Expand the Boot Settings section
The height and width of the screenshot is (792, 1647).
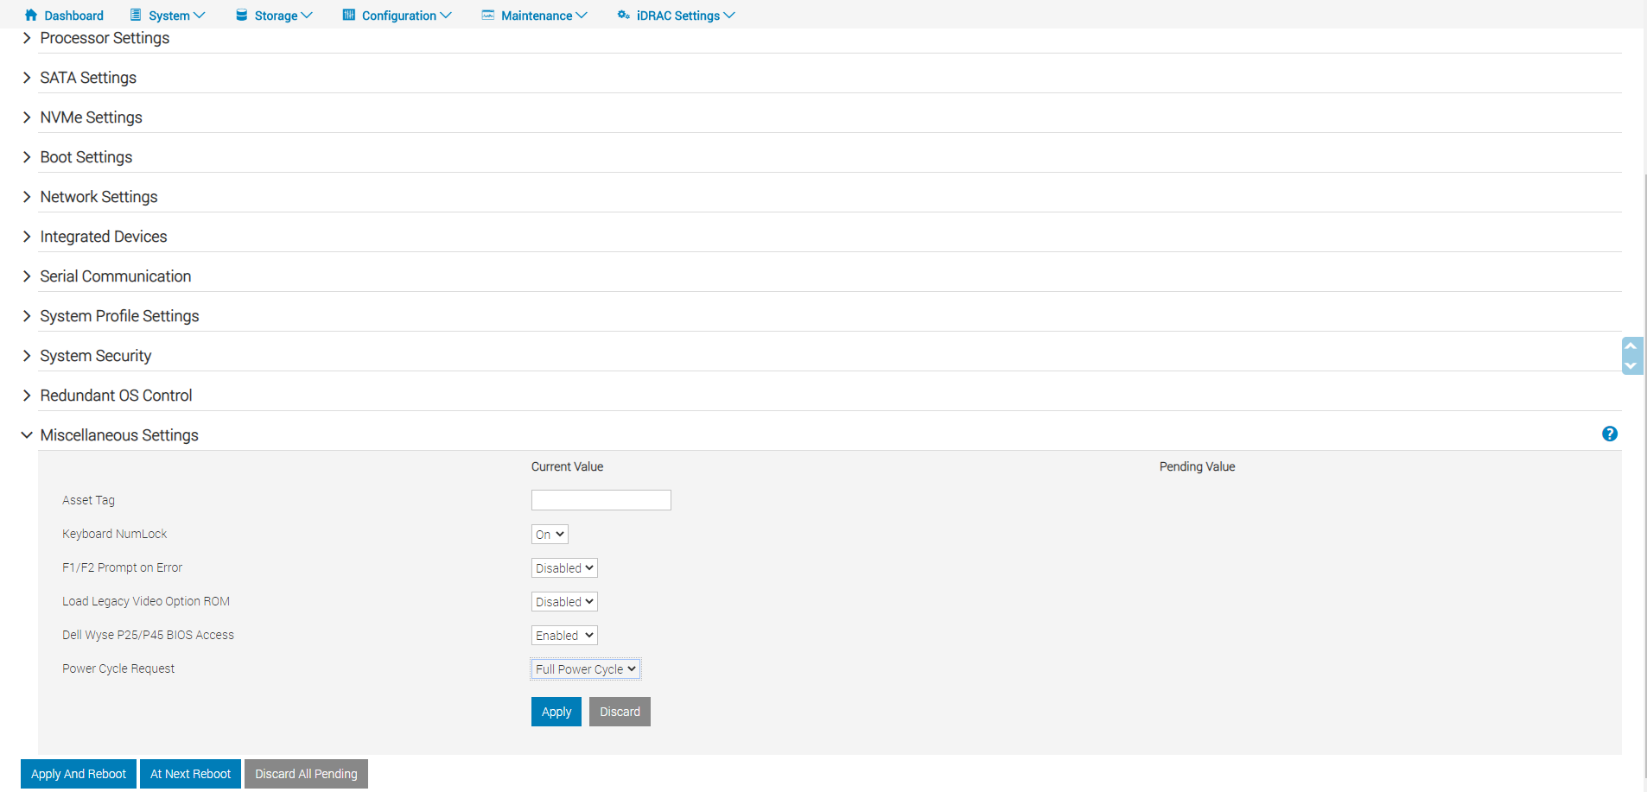86,156
